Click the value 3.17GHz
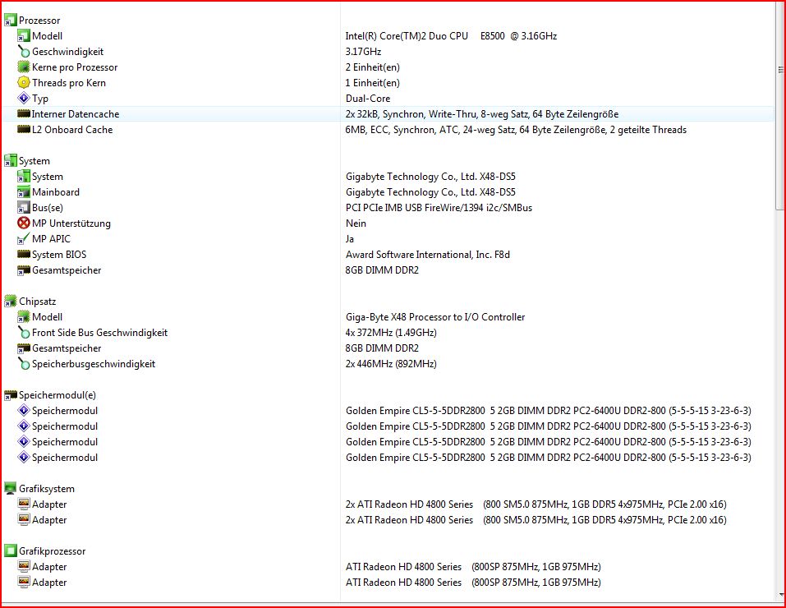The height and width of the screenshot is (608, 786). coord(363,52)
